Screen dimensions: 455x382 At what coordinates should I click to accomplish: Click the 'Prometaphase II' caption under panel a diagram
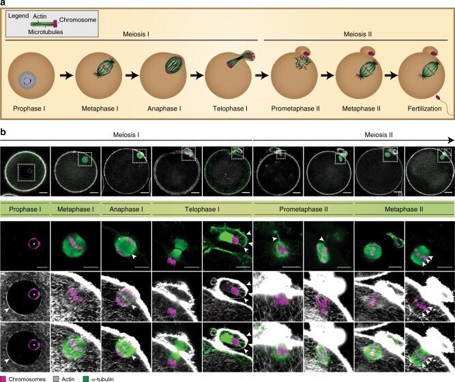click(295, 108)
